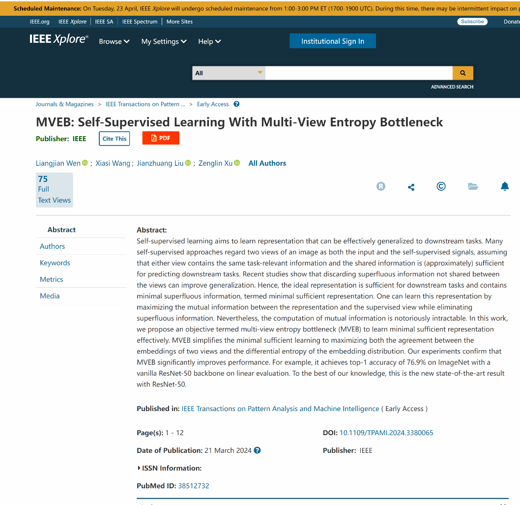This screenshot has width=520, height=505.
Task: Open the copyright permissions icon
Action: coord(441,186)
